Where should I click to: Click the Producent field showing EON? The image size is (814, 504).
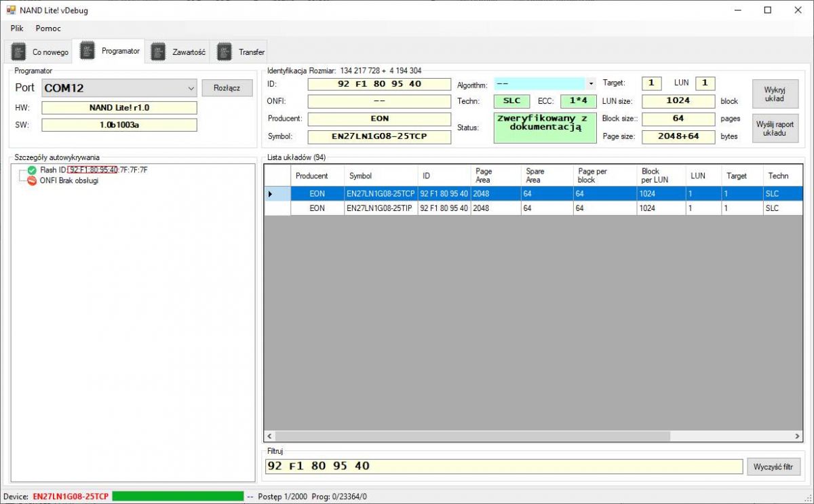[x=379, y=119]
